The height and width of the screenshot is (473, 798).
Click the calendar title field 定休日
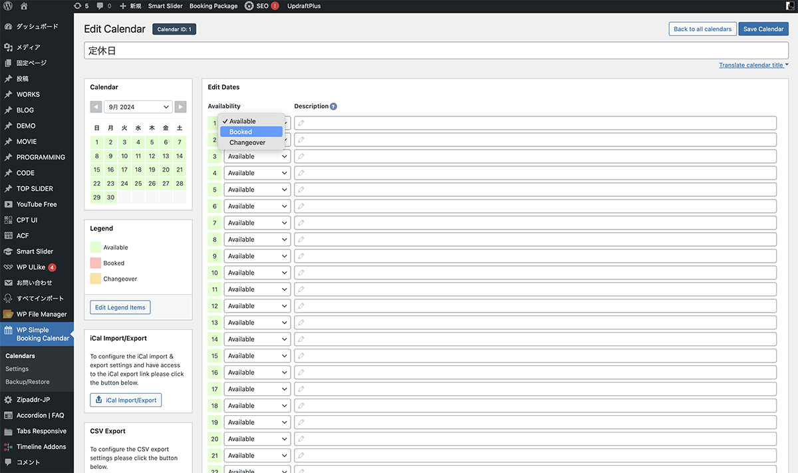436,51
